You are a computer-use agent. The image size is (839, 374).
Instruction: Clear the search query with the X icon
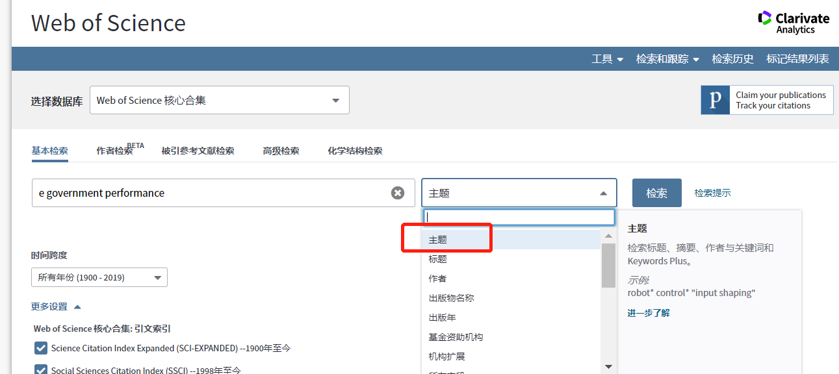[398, 193]
